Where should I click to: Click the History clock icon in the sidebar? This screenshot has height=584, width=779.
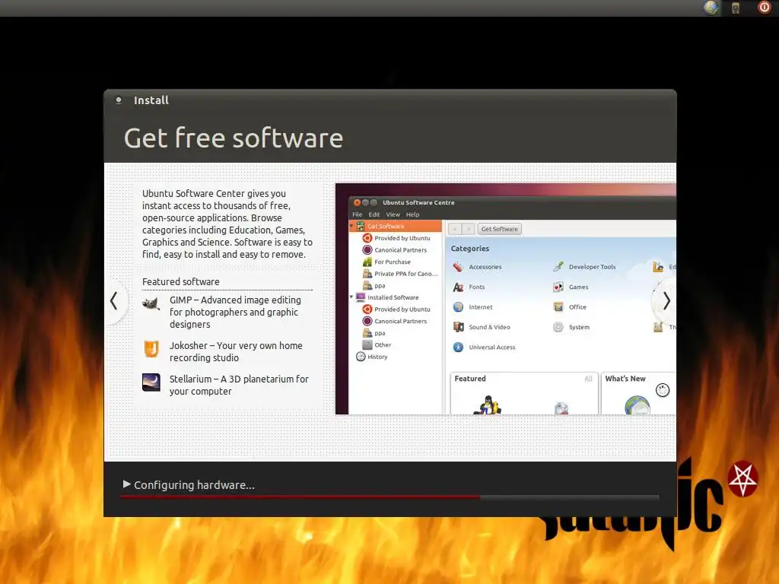click(x=361, y=357)
